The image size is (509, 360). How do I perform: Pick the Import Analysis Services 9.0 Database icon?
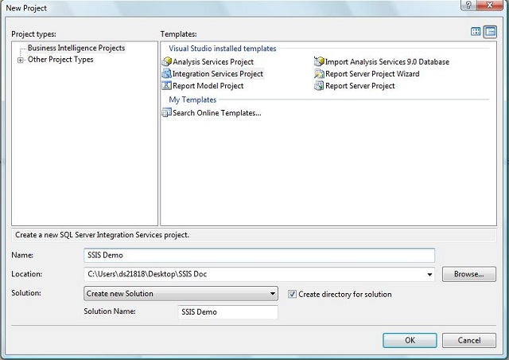point(319,62)
